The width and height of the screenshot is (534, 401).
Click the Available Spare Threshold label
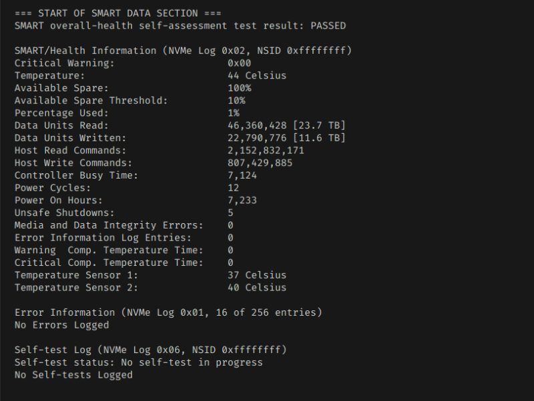click(x=91, y=101)
